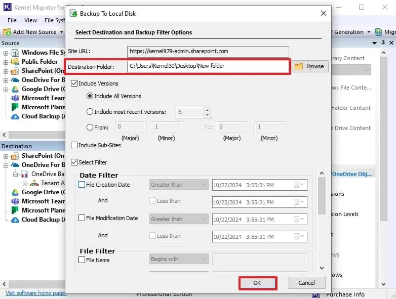Open File Modification Date Greater than dropdown
Screen dimensions: 396x299
[x=179, y=219]
